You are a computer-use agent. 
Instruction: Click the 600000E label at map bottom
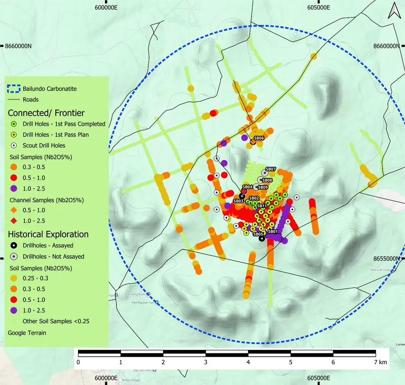[x=106, y=378]
